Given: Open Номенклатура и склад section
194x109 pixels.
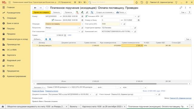Looking at the screenshot, I should 17,39.
